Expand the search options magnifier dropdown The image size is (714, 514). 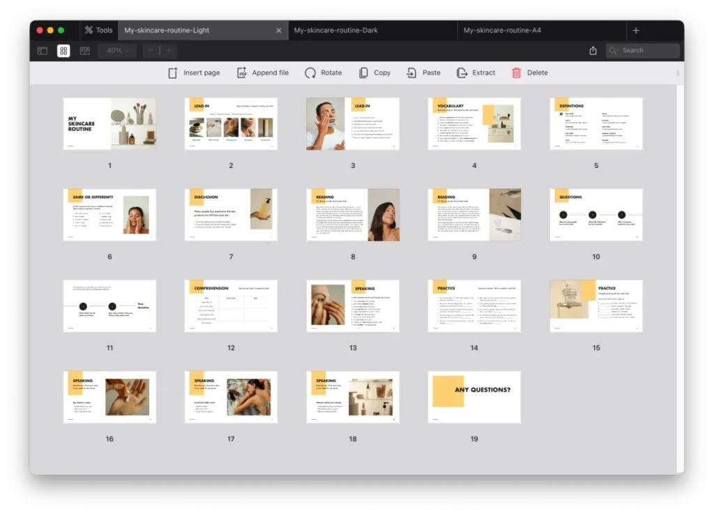[x=614, y=51]
